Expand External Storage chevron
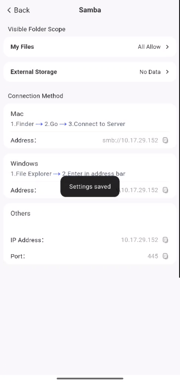The width and height of the screenshot is (180, 382). point(167,72)
